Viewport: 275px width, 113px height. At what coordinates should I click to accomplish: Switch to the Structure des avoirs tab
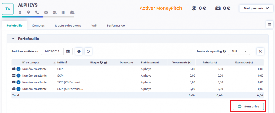coord(67,25)
